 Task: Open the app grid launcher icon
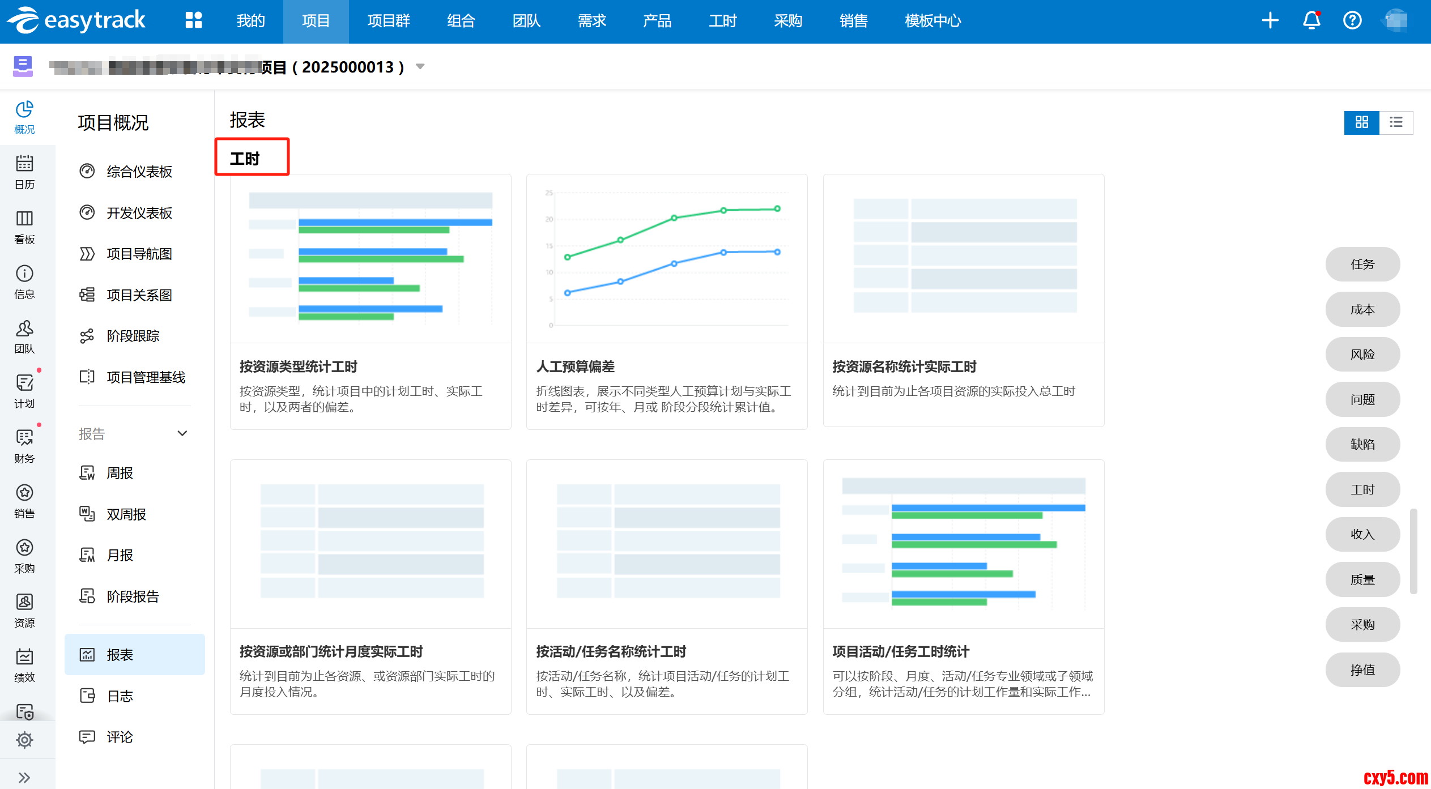194,21
